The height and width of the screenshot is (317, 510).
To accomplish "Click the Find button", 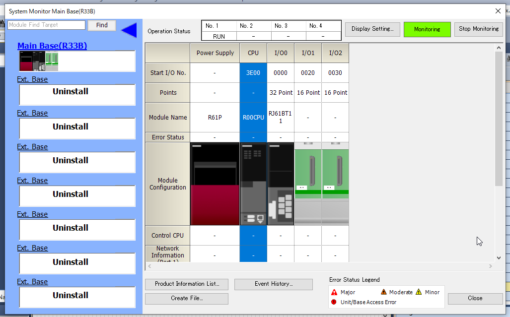I will 102,25.
